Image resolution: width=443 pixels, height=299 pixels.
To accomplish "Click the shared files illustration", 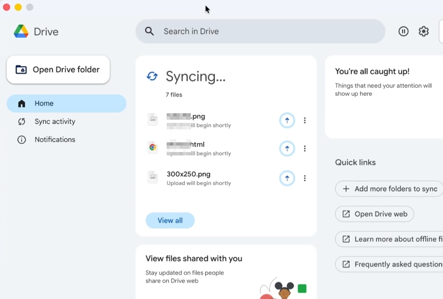I will (283, 288).
